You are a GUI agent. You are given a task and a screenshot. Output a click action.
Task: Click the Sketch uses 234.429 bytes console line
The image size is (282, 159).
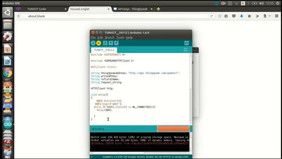pos(140,137)
